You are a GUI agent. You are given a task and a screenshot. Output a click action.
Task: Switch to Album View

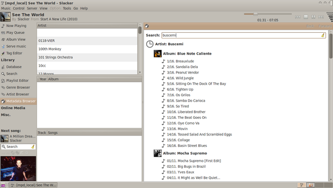tap(16, 40)
